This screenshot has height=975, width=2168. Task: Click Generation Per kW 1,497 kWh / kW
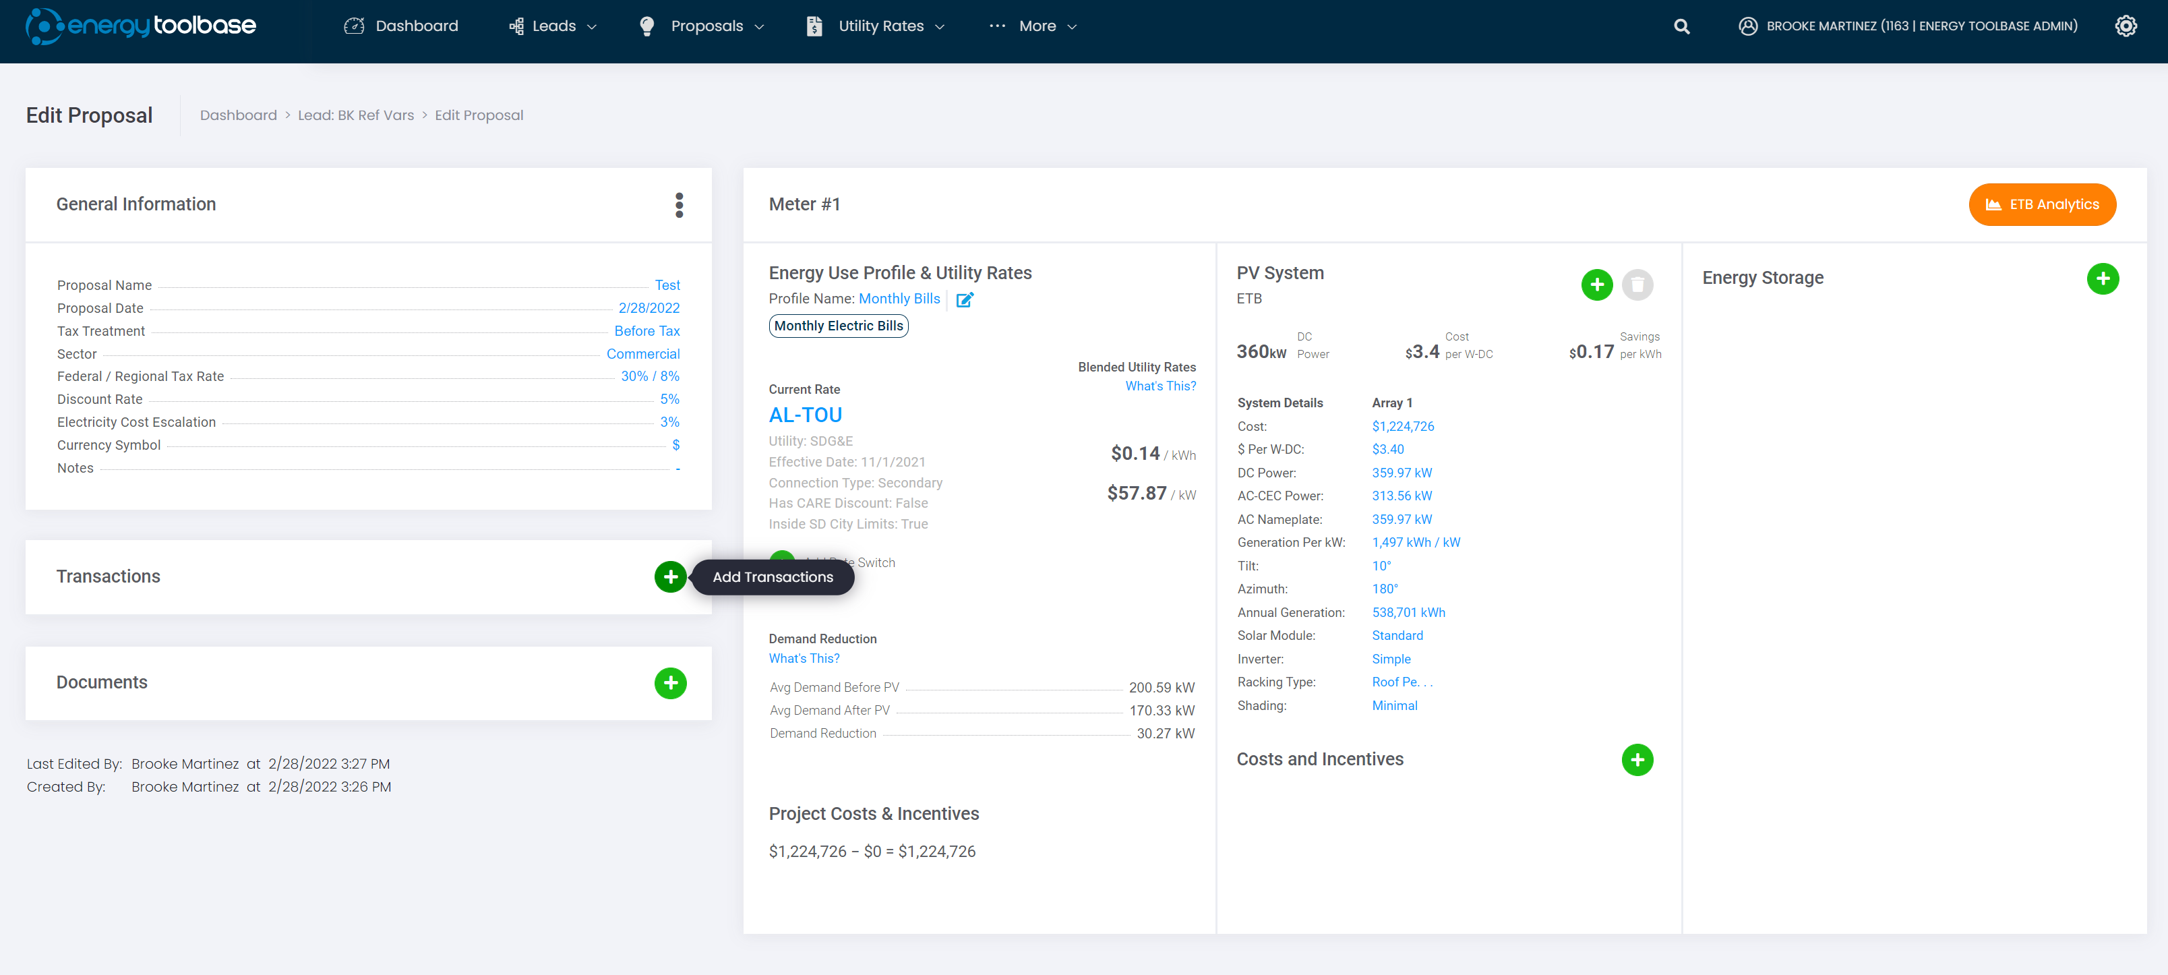1416,543
